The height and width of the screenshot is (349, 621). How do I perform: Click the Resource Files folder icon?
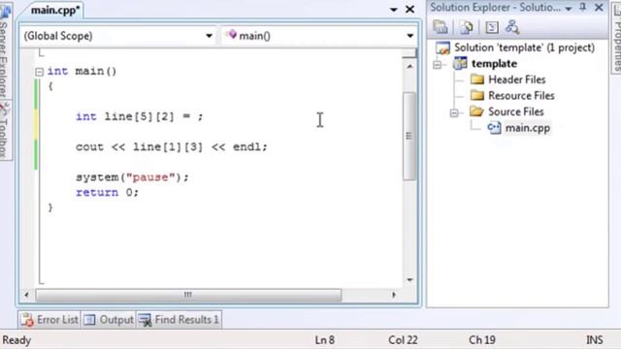click(477, 95)
